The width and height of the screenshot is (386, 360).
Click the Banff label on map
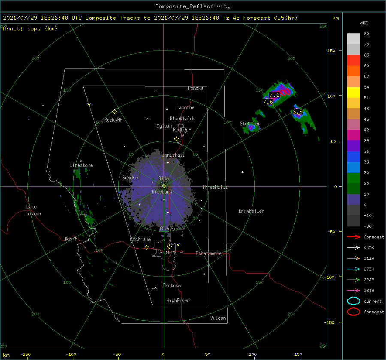pos(71,238)
